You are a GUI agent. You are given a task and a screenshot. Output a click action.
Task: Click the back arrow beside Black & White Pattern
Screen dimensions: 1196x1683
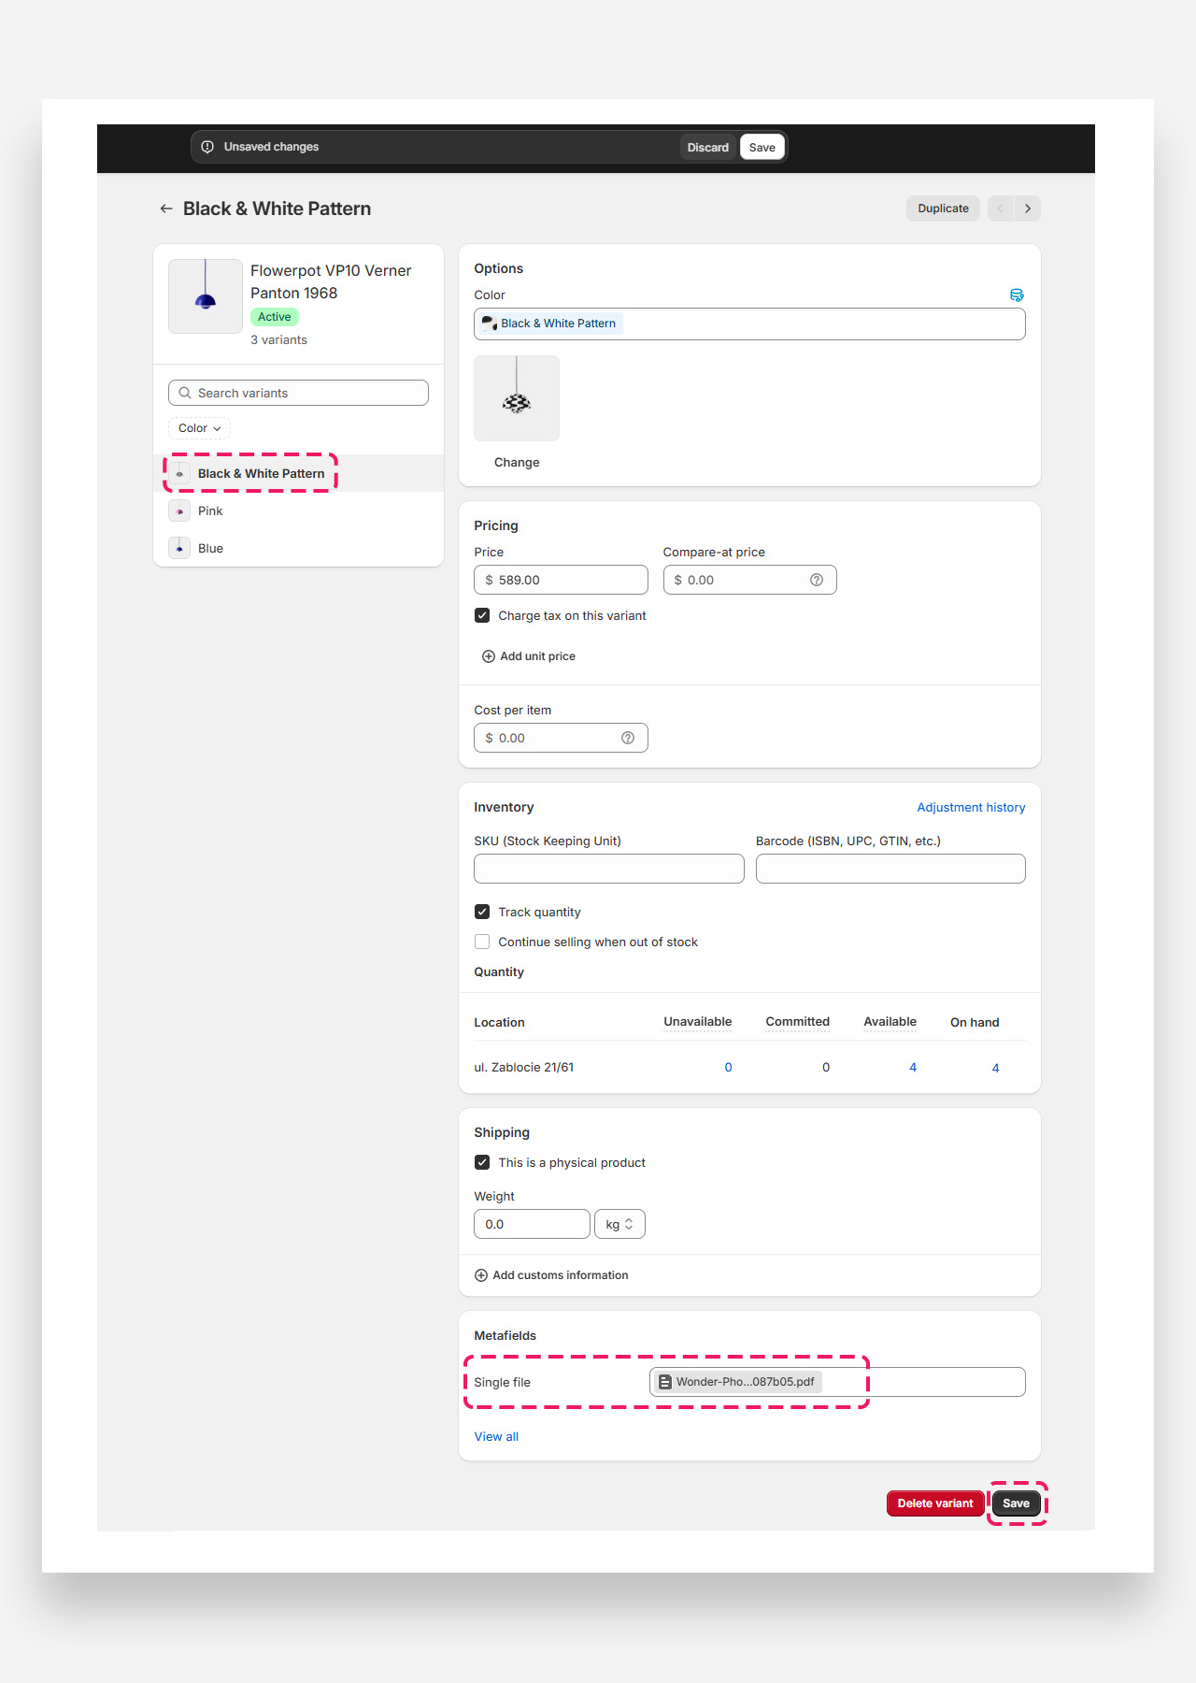(x=166, y=209)
